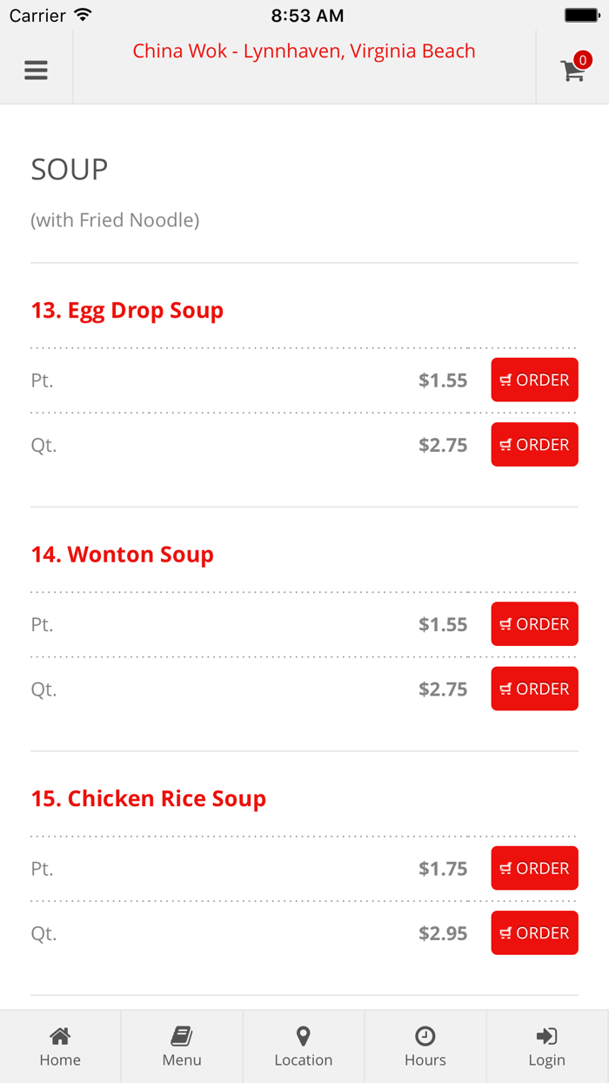This screenshot has width=609, height=1083.
Task: Open the Menu section via book icon
Action: pyautogui.click(x=182, y=1036)
